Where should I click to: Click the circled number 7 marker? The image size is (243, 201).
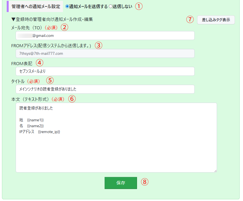click(190, 20)
